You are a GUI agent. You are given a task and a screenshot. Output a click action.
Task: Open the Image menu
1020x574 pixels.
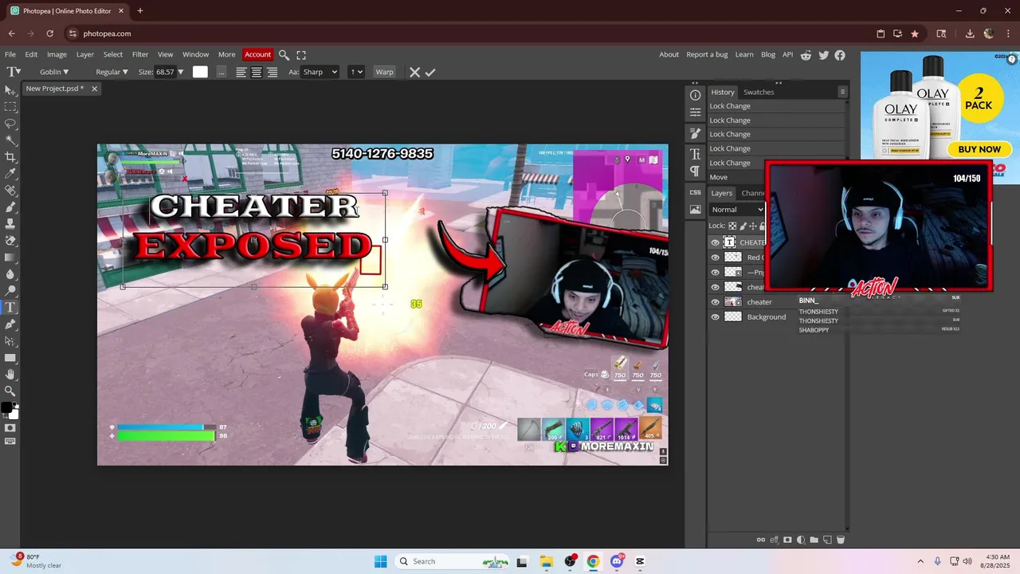point(57,55)
